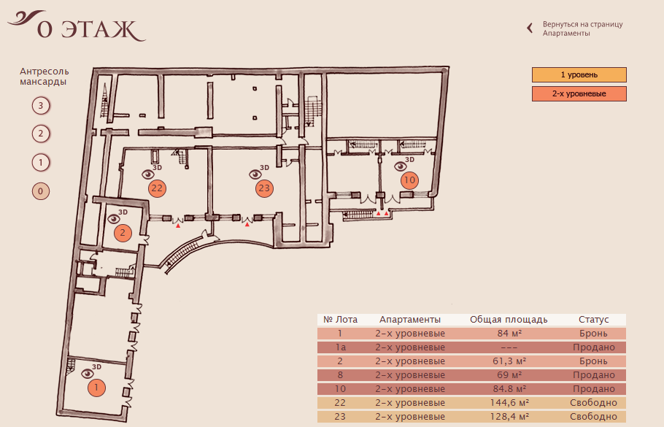664x427 pixels.
Task: Open lot 23 row in table
Action: [471, 417]
